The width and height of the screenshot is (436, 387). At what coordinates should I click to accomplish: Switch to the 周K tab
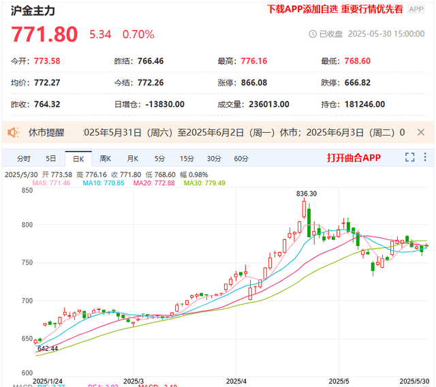point(106,159)
